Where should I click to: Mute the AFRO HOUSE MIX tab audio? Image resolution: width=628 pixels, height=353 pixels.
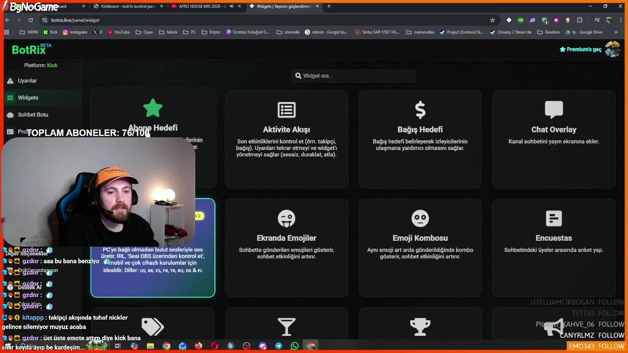[x=232, y=6]
